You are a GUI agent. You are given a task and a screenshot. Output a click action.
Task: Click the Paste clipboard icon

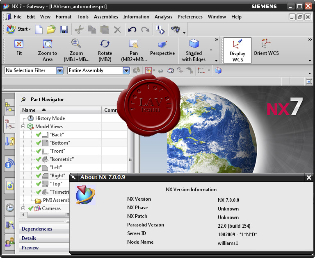click(105, 30)
